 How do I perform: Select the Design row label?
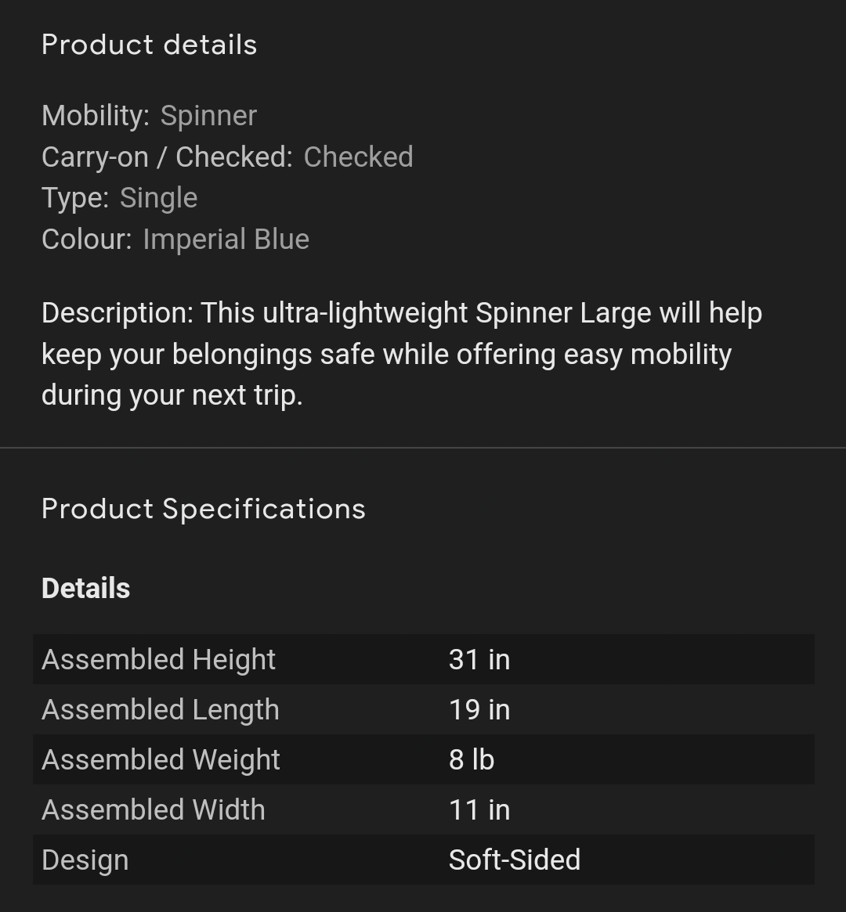(85, 860)
